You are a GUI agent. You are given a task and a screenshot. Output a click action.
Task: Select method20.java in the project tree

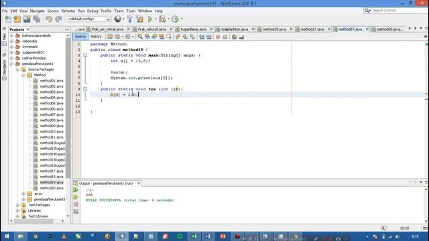point(52,188)
